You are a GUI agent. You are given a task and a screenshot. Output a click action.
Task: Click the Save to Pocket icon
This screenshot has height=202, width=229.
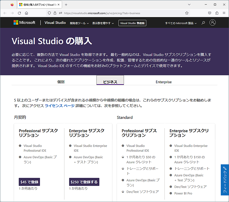click(210, 13)
